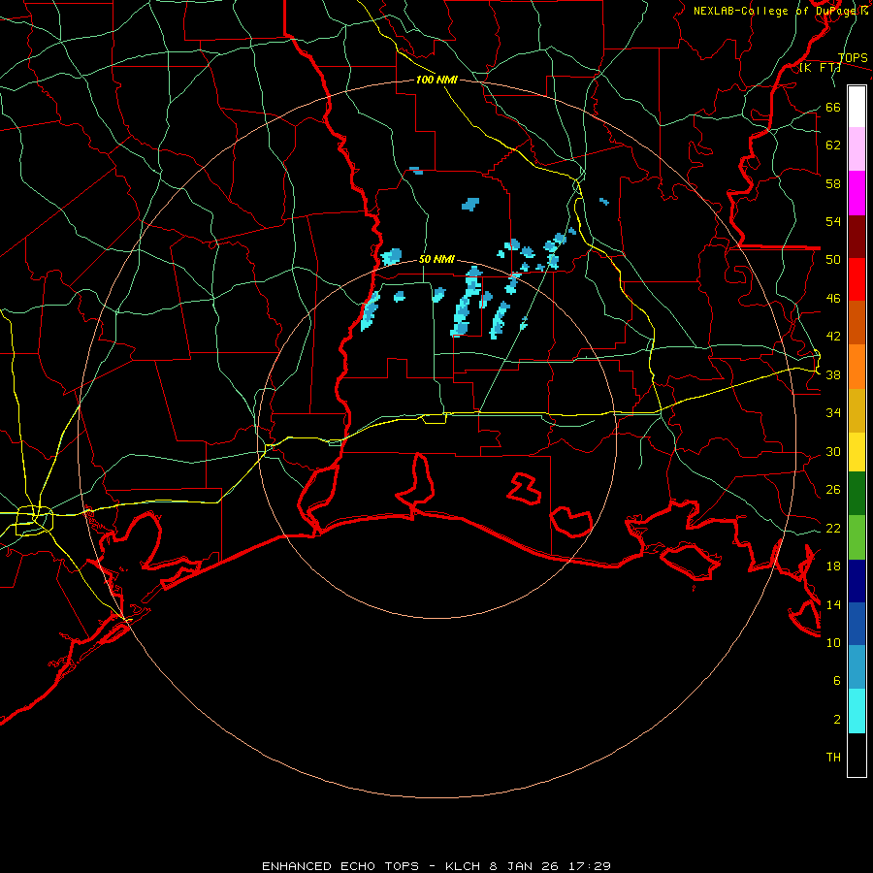Click the legend value 2
Screen dimensions: 873x873
(x=836, y=720)
